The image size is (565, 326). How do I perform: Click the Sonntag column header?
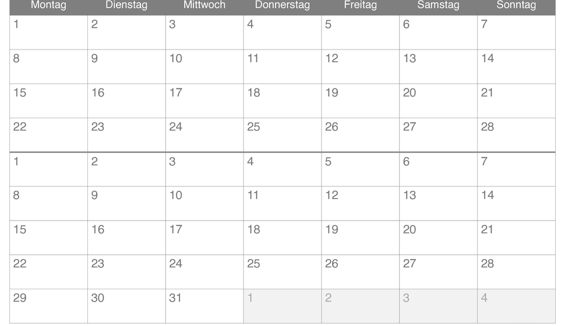pos(516,5)
